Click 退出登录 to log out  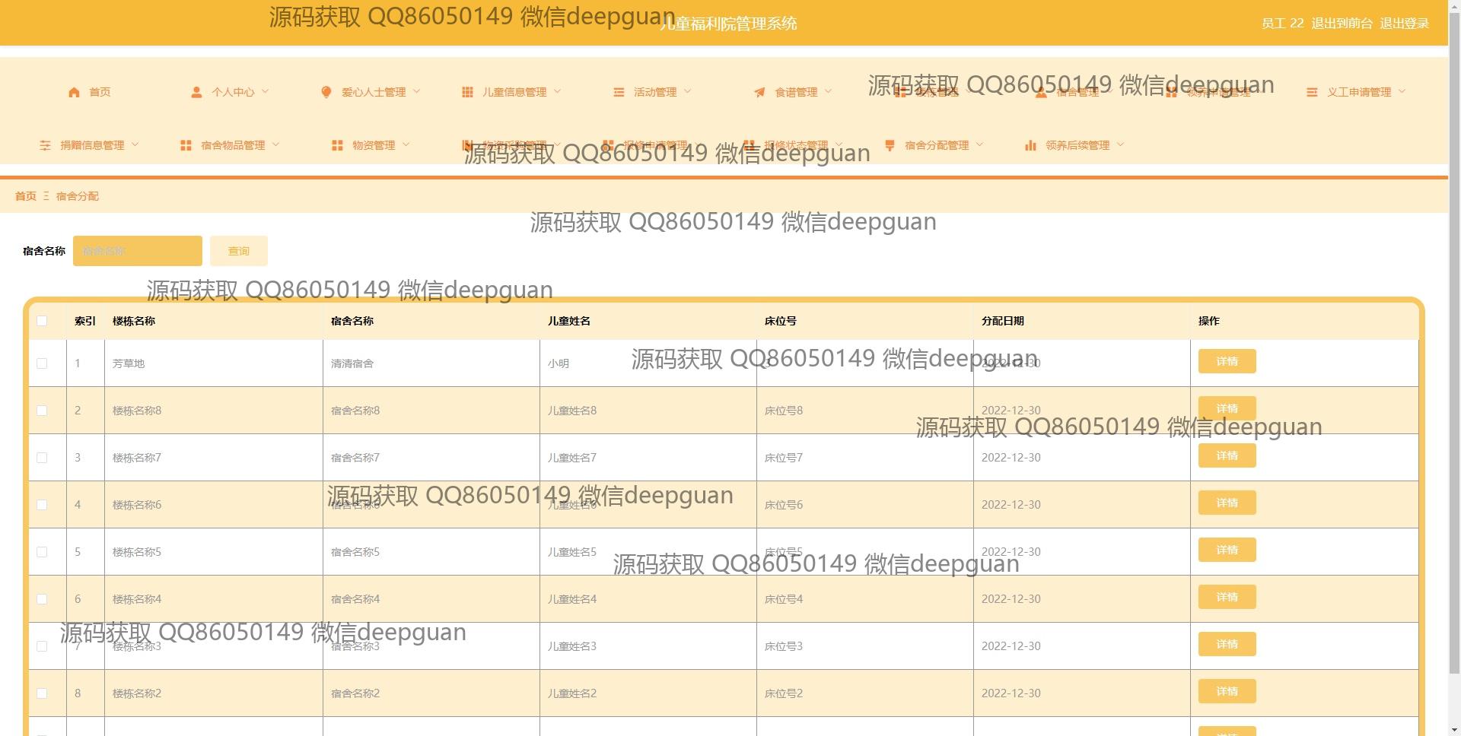click(x=1404, y=24)
